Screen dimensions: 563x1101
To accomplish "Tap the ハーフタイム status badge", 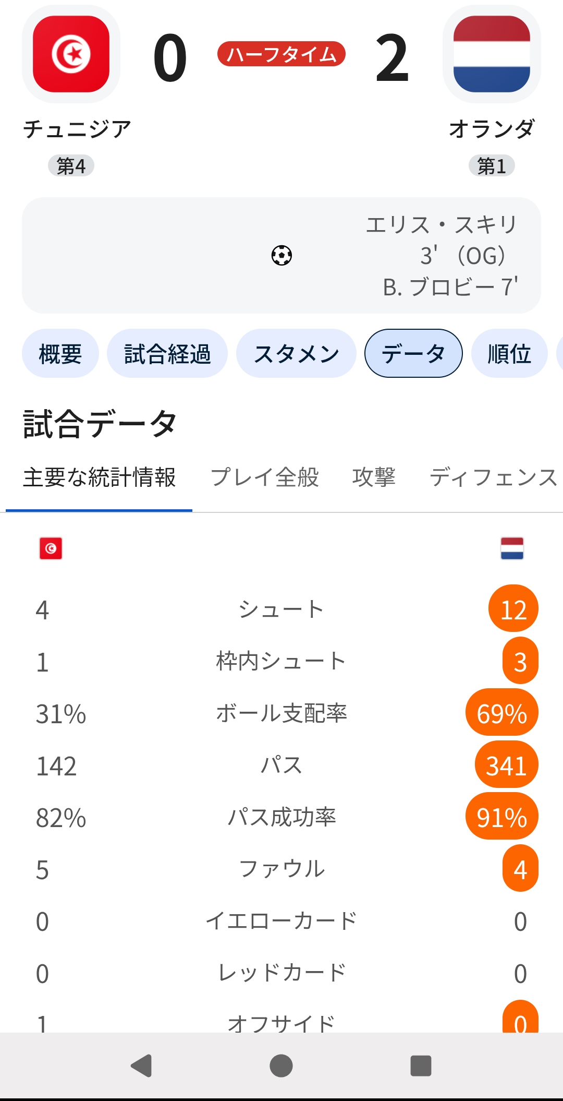I will [x=281, y=54].
